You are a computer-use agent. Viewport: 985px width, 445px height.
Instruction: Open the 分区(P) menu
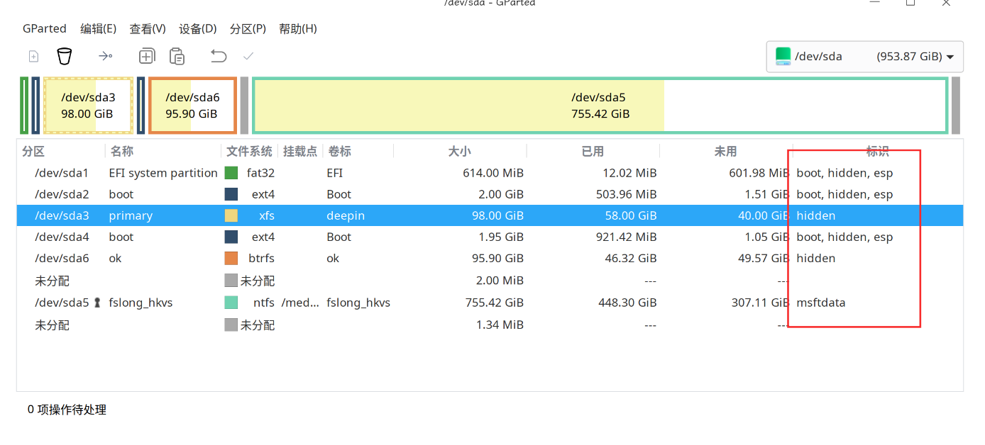(x=248, y=28)
